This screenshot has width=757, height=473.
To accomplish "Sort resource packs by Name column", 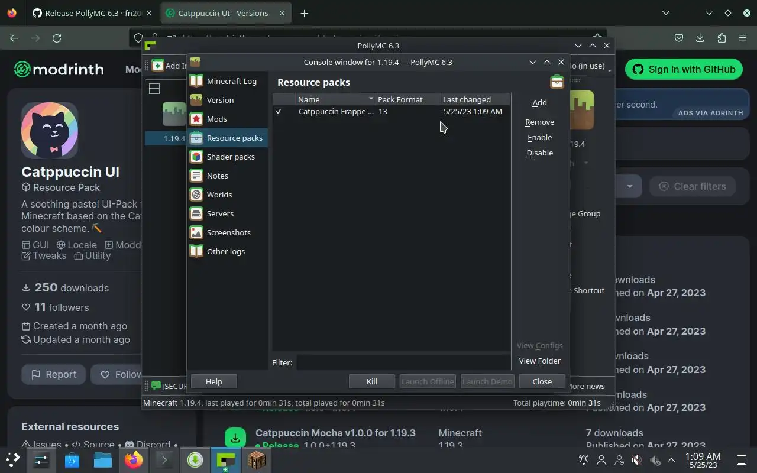I will 335,99.
